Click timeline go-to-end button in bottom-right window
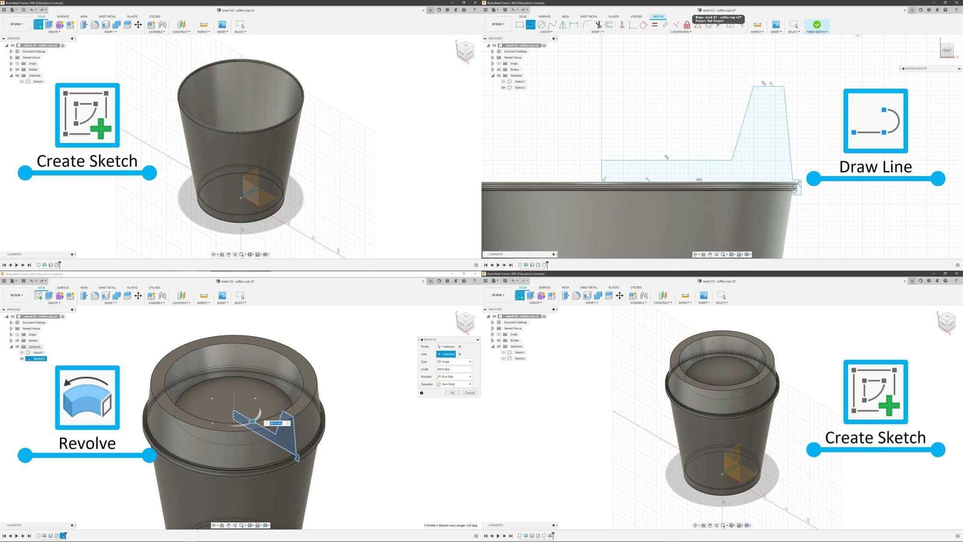The height and width of the screenshot is (542, 963). 511,536
